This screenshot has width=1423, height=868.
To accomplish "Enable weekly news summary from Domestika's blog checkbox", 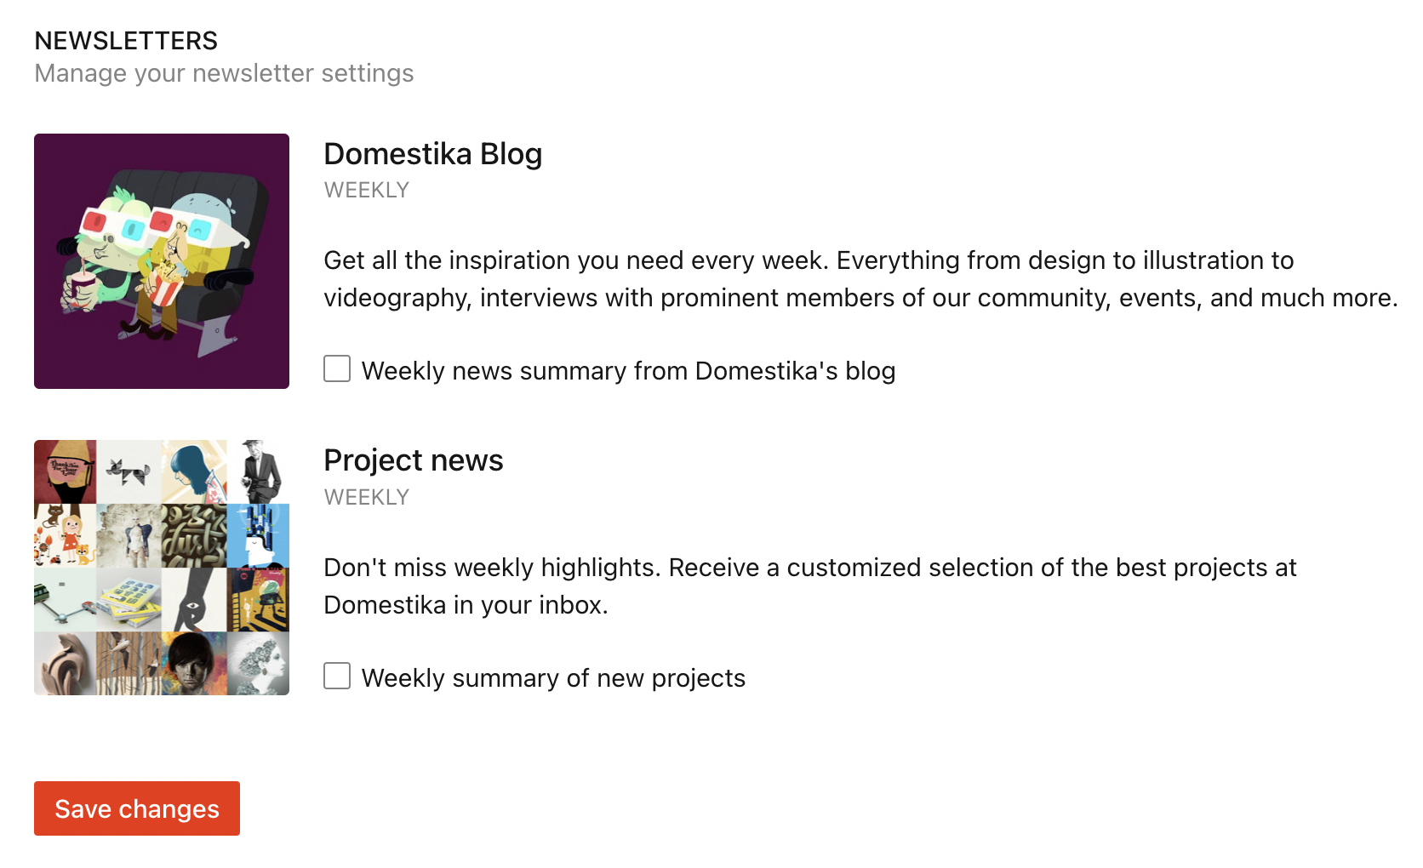I will pyautogui.click(x=337, y=368).
